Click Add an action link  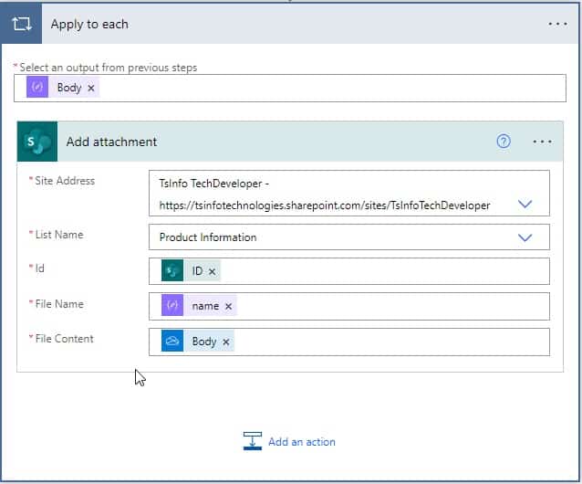[x=302, y=442]
